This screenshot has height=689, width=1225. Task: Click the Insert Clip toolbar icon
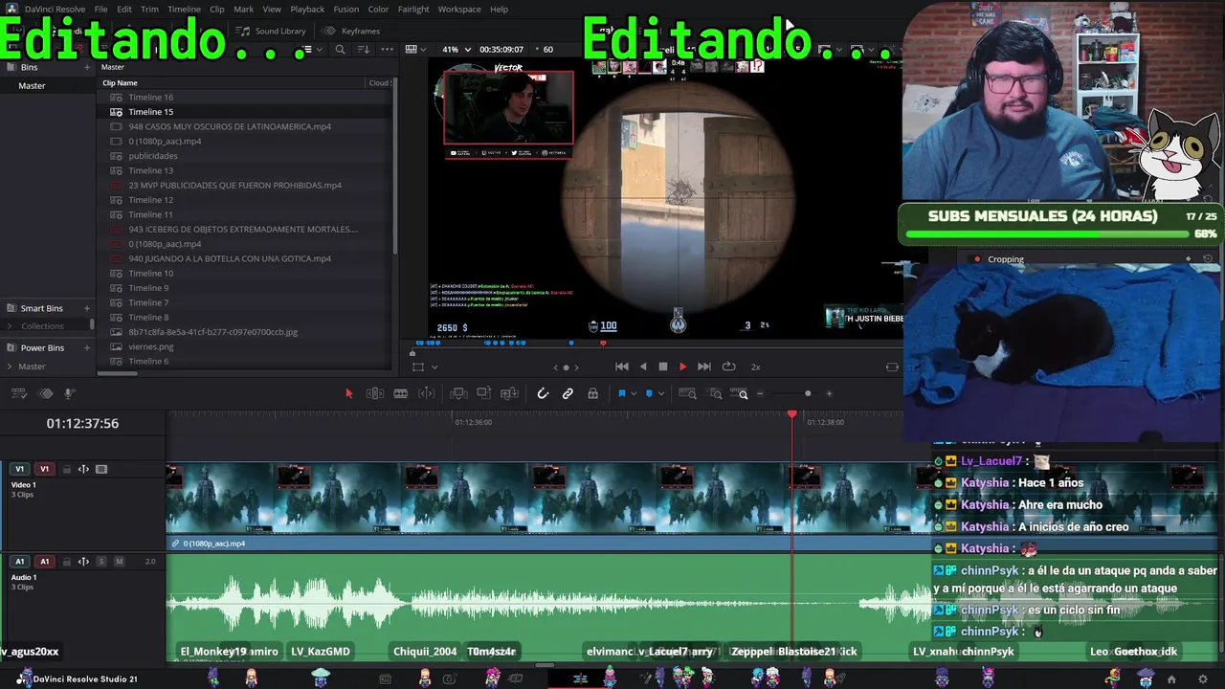click(458, 393)
